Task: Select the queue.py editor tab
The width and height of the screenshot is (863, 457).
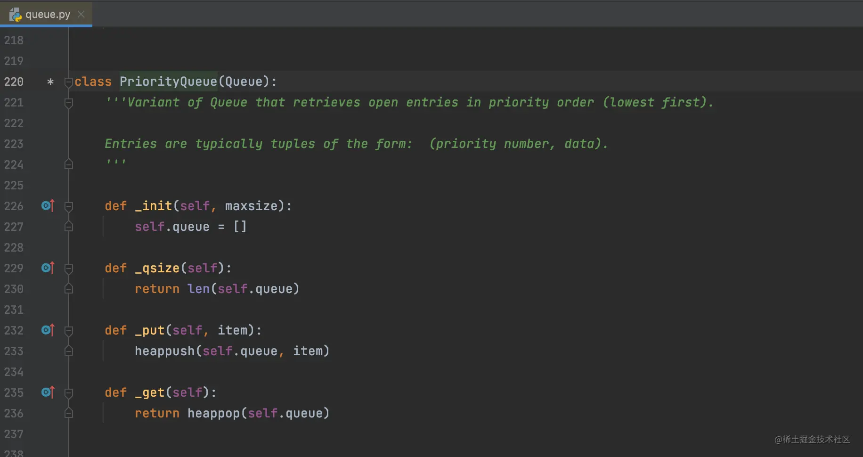Action: [46, 15]
